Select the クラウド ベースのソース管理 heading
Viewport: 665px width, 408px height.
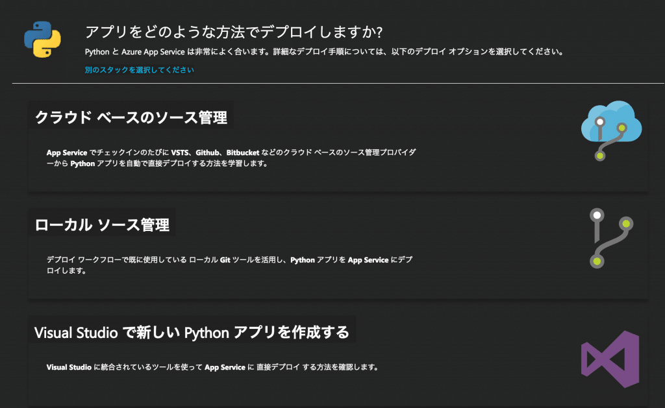pos(131,117)
